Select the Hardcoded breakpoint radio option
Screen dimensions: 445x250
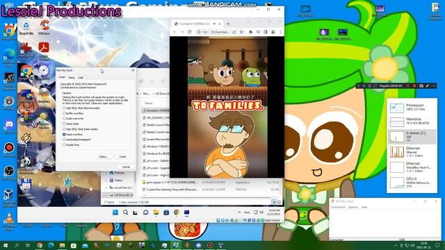[x=77, y=140]
